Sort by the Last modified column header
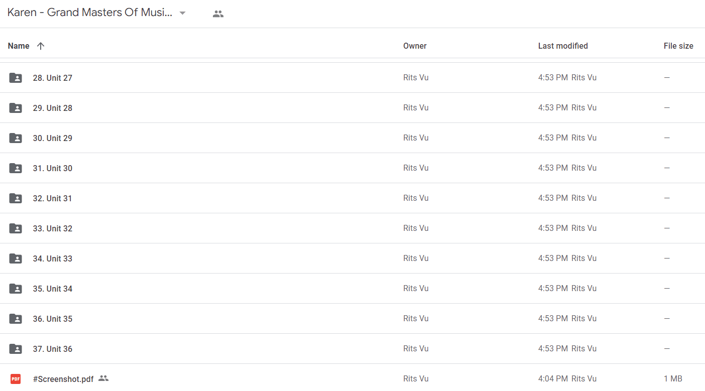The image size is (705, 391). (563, 46)
